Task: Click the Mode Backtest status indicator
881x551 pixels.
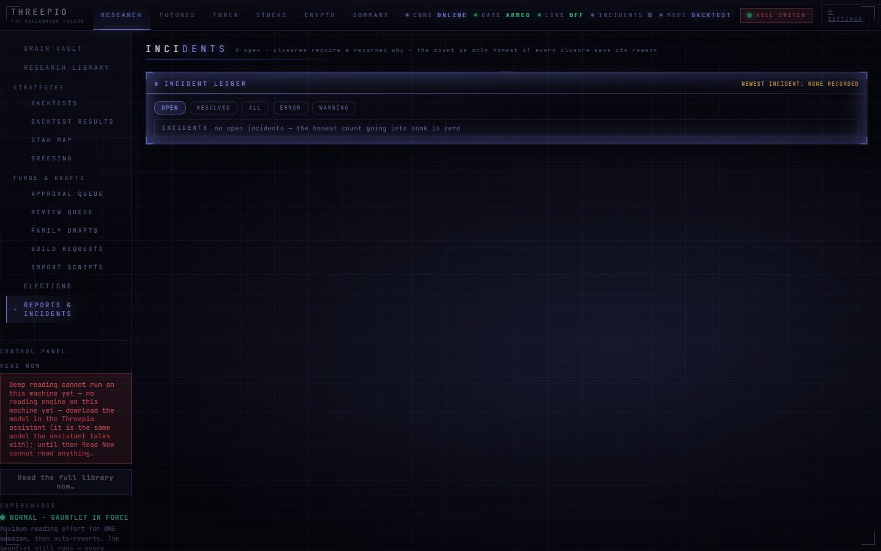Action: coord(695,15)
